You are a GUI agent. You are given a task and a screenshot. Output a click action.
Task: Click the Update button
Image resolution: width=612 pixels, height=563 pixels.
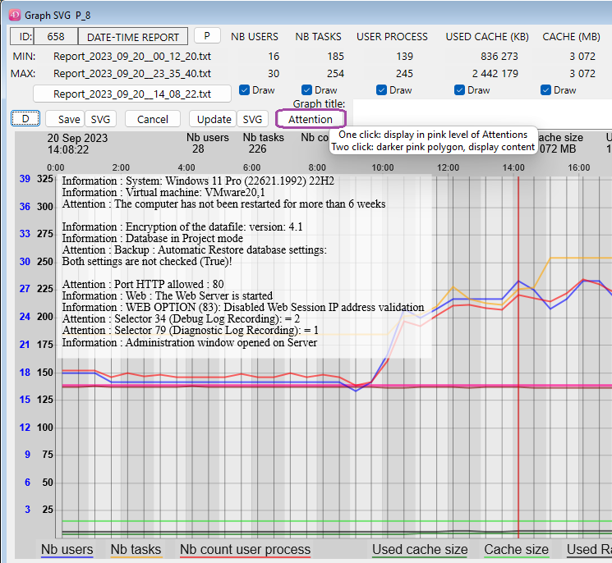pyautogui.click(x=214, y=119)
